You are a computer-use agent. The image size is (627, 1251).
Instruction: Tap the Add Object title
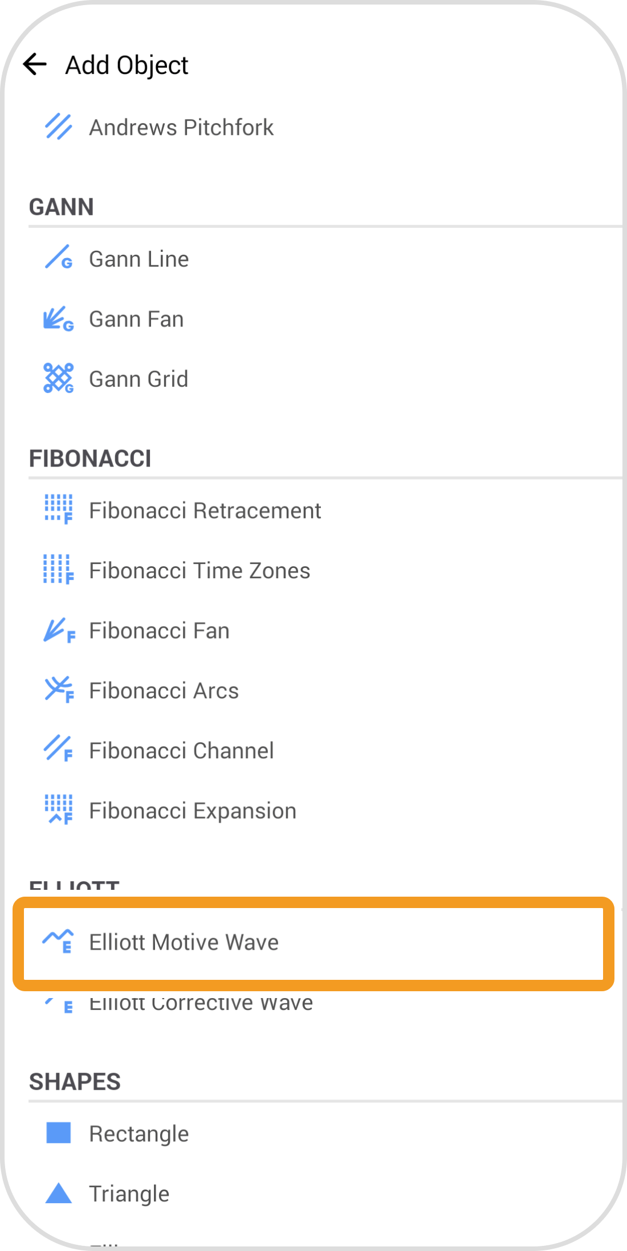[127, 65]
